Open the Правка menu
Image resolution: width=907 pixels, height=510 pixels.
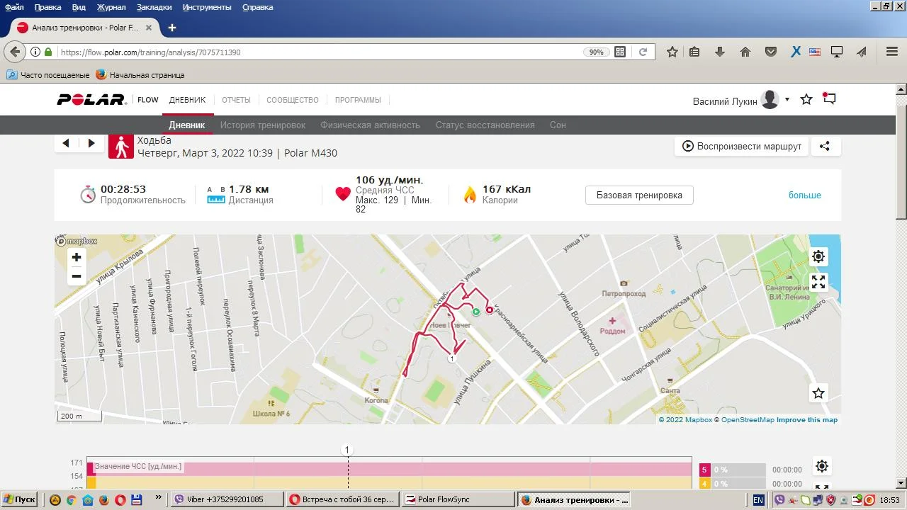pyautogui.click(x=47, y=7)
